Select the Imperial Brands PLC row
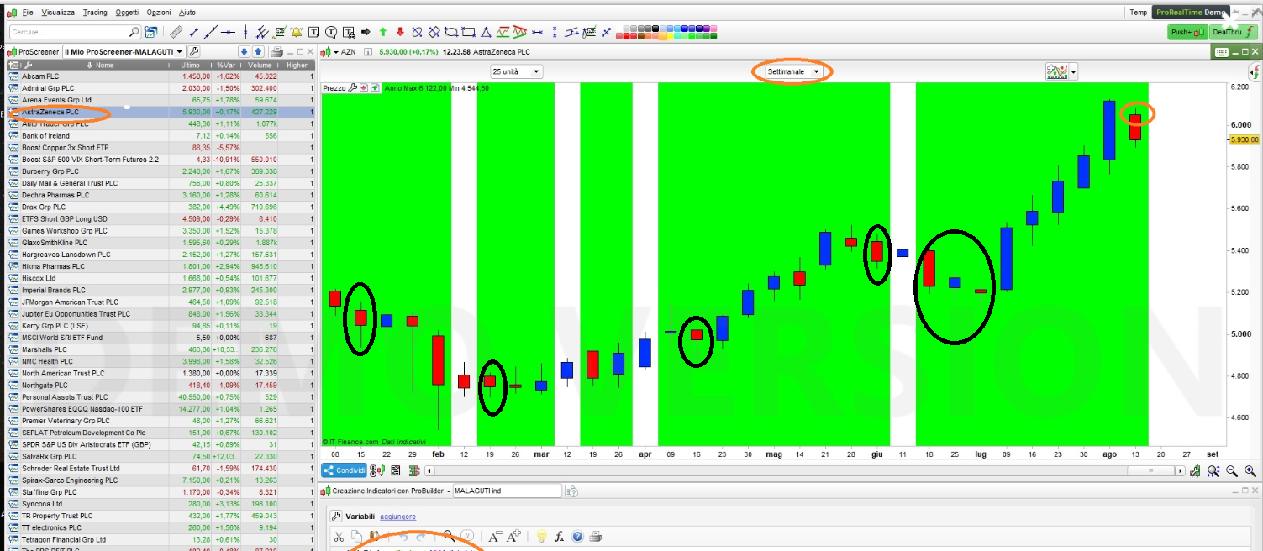Image resolution: width=1263 pixels, height=551 pixels. click(160, 290)
